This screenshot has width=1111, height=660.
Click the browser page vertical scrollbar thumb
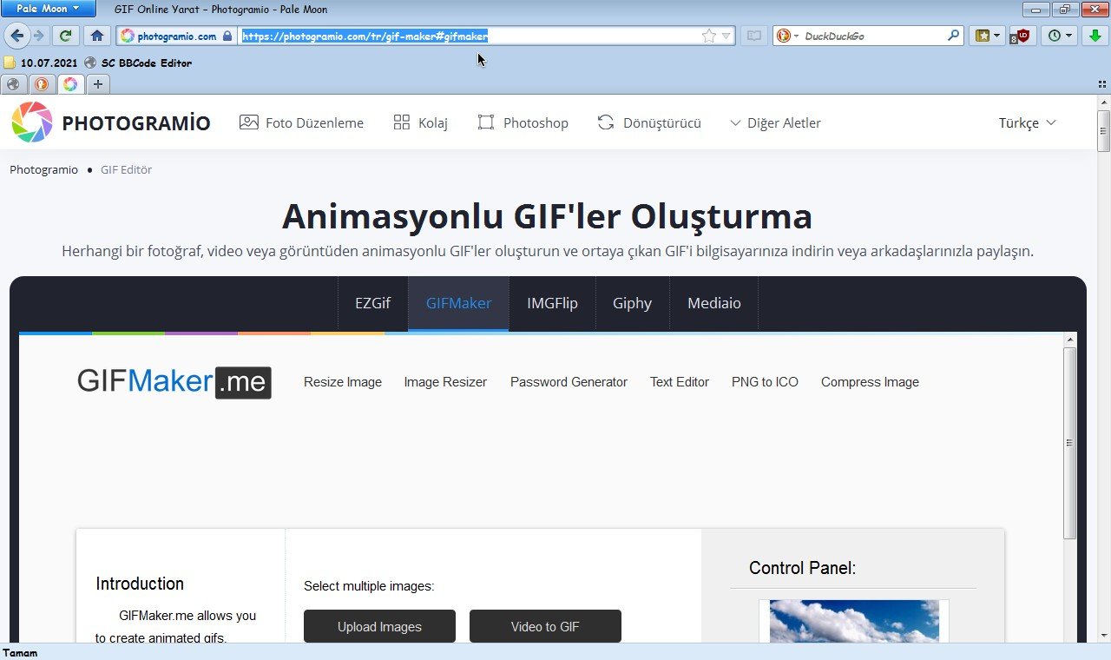click(x=1104, y=132)
